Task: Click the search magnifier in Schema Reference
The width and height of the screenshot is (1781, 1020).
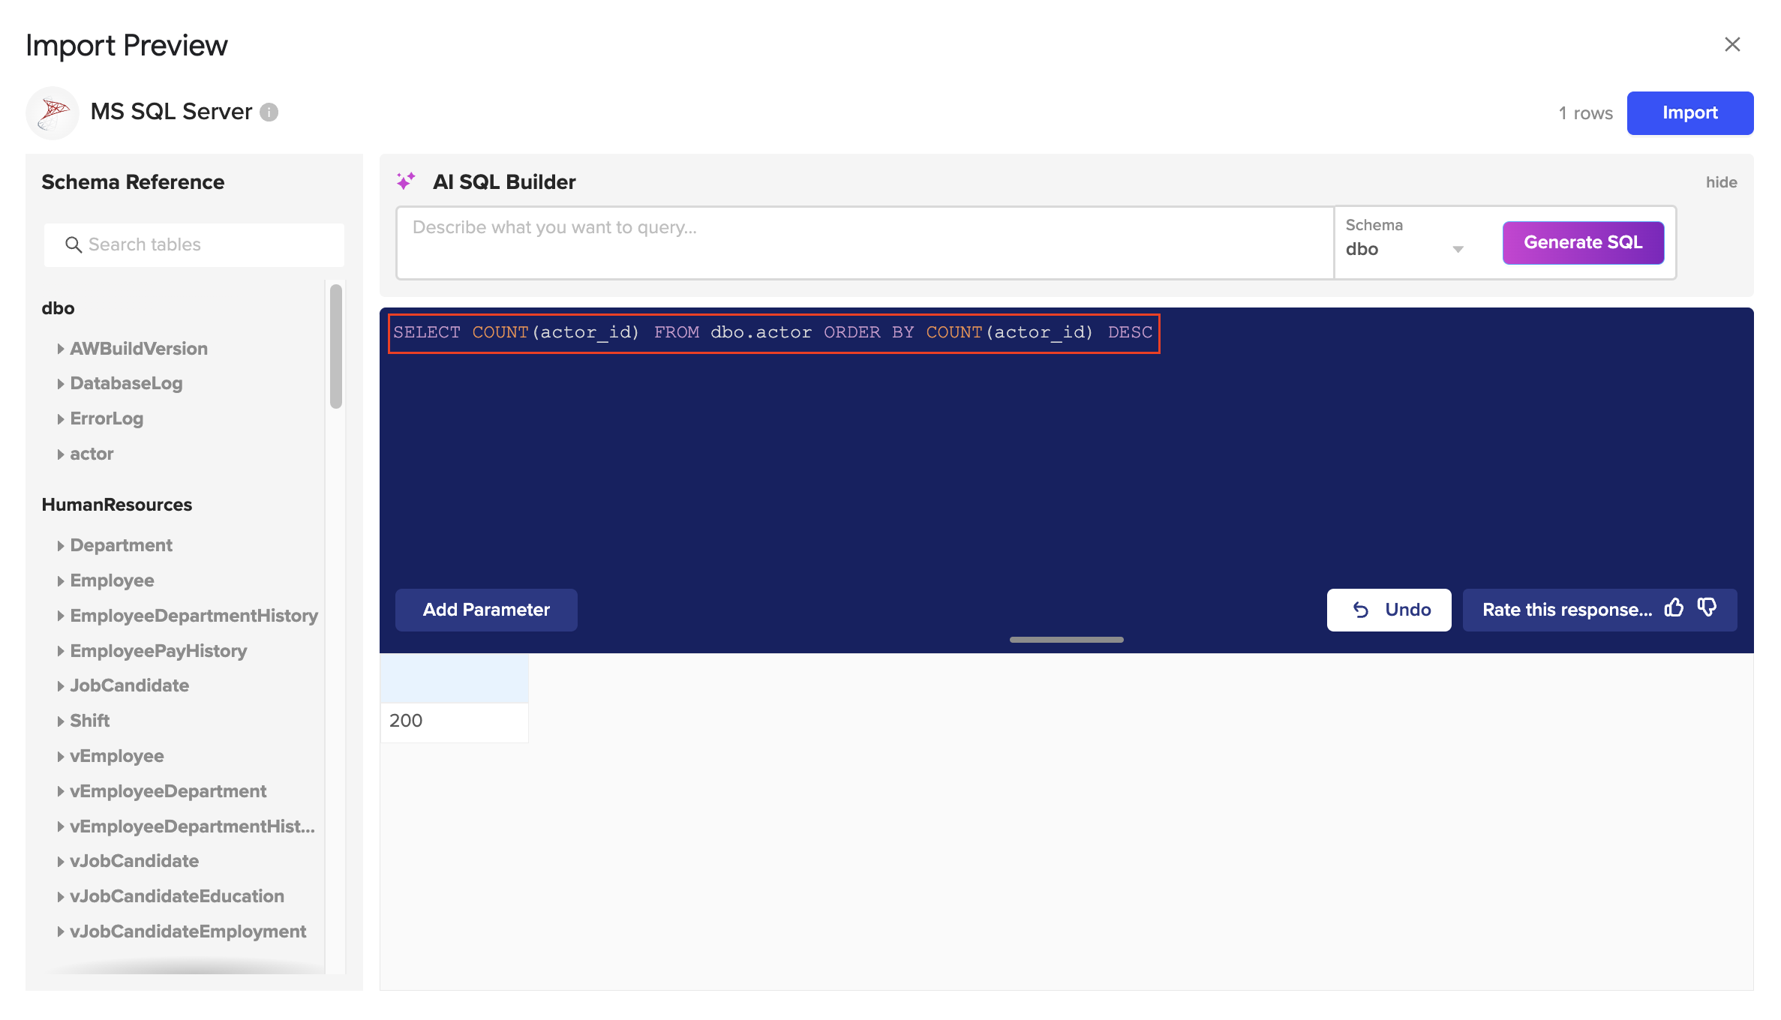Action: coord(74,244)
